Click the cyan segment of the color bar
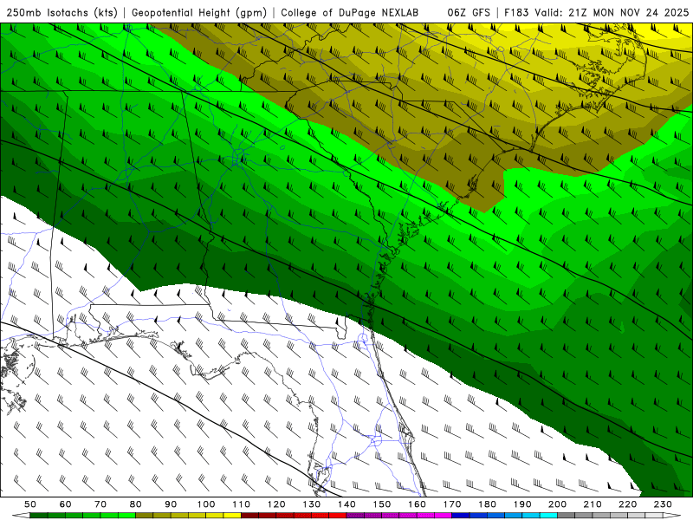 [548, 516]
